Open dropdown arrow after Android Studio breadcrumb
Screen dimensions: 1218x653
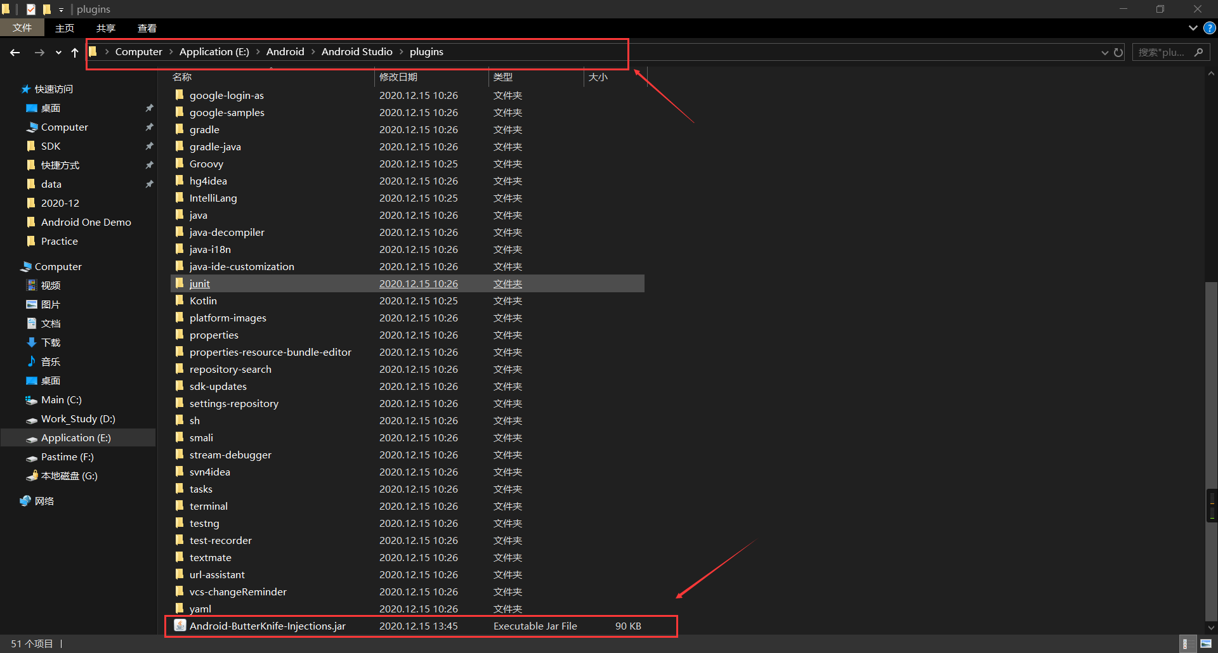(401, 52)
